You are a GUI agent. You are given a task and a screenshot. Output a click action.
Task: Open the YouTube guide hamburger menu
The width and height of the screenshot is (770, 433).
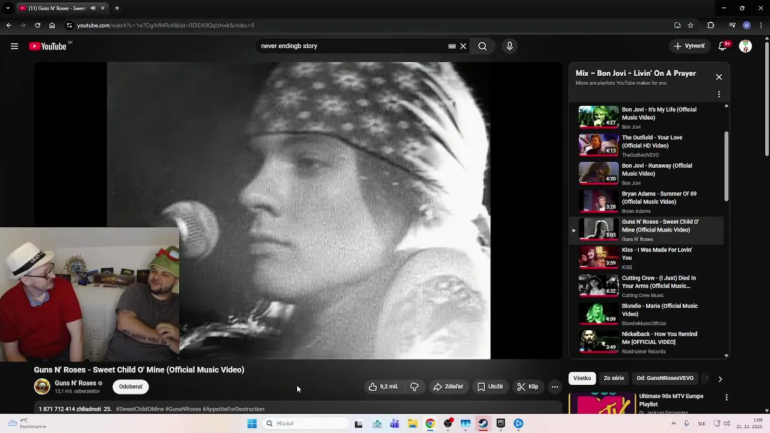14,46
